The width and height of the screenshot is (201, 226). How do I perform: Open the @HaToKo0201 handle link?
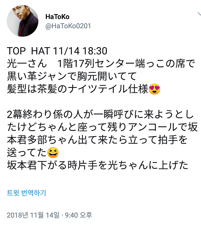(68, 26)
